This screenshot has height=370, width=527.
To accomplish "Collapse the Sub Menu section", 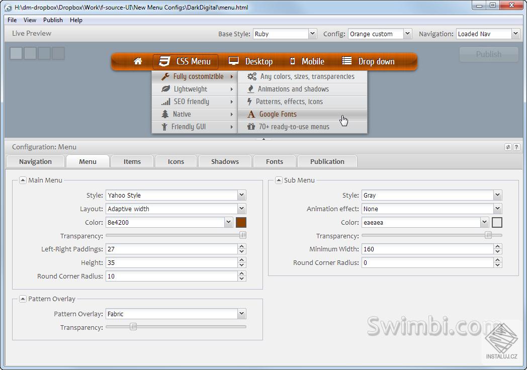I will (x=279, y=180).
